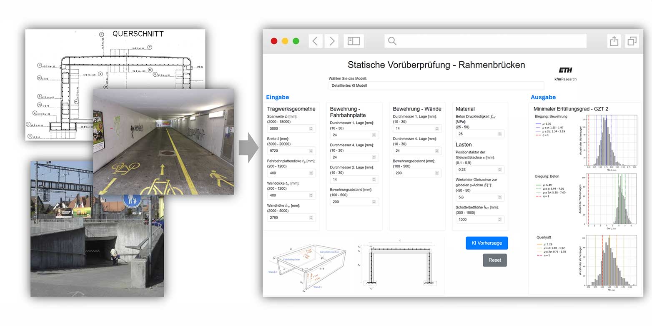Click the underpass tunnel interior photo
Viewport: 652px width, 326px height.
point(163,142)
